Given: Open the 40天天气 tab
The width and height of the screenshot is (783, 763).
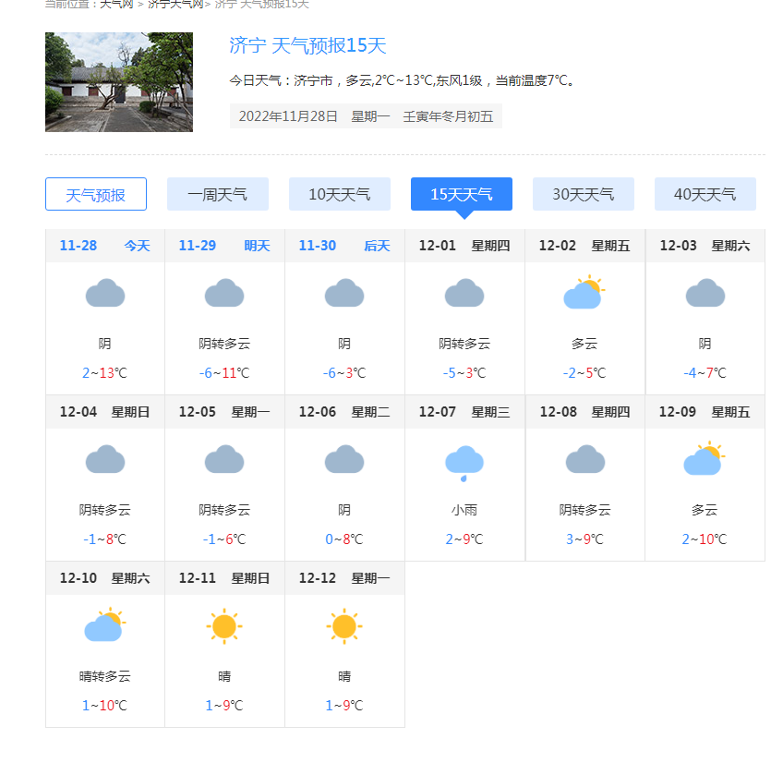Looking at the screenshot, I should pos(705,194).
